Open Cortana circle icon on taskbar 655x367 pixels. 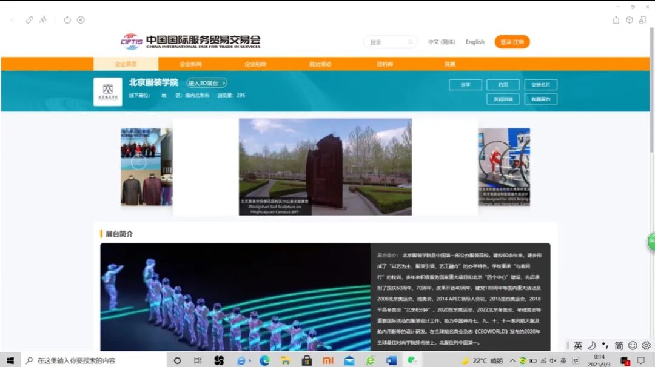click(177, 360)
